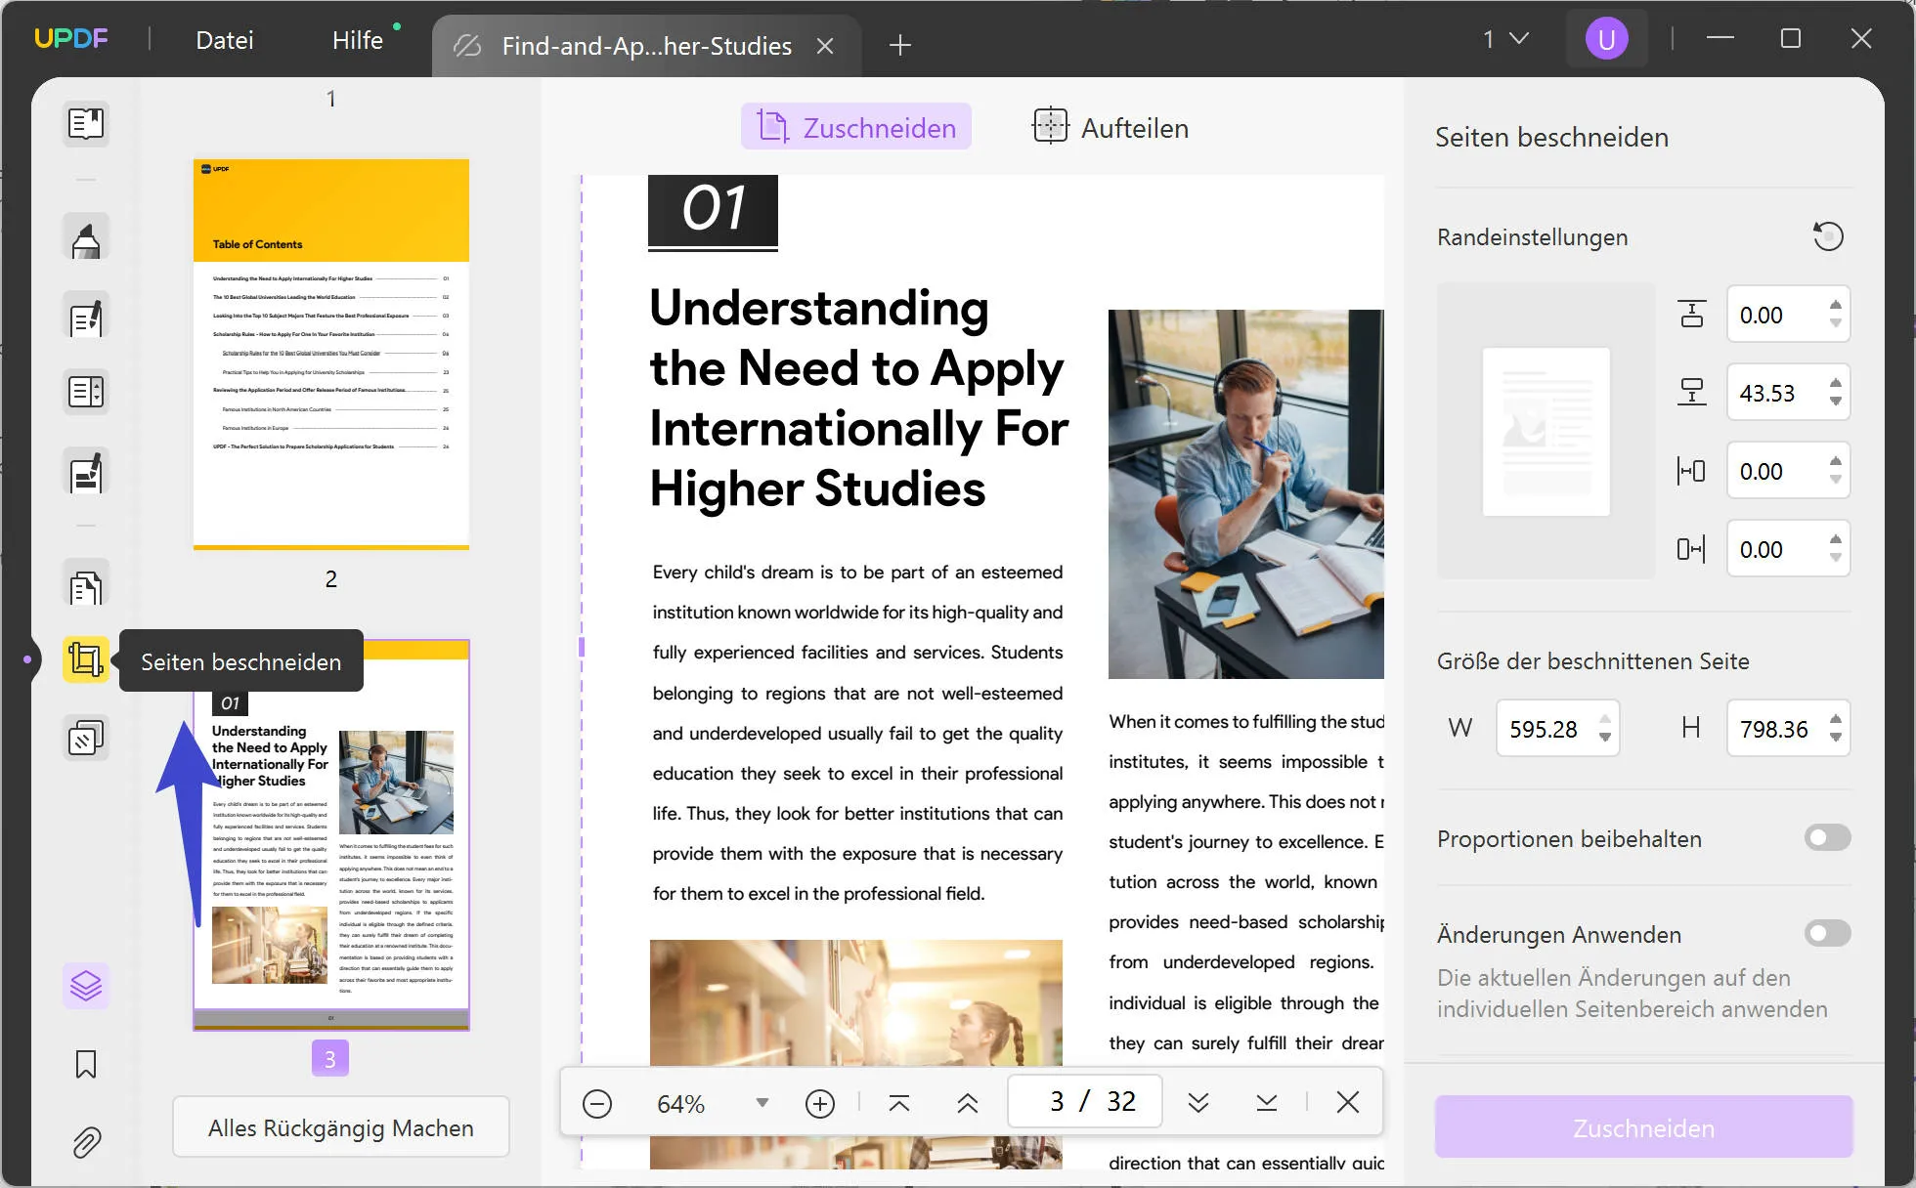
Task: Zoom in with the plus icon
Action: [820, 1103]
